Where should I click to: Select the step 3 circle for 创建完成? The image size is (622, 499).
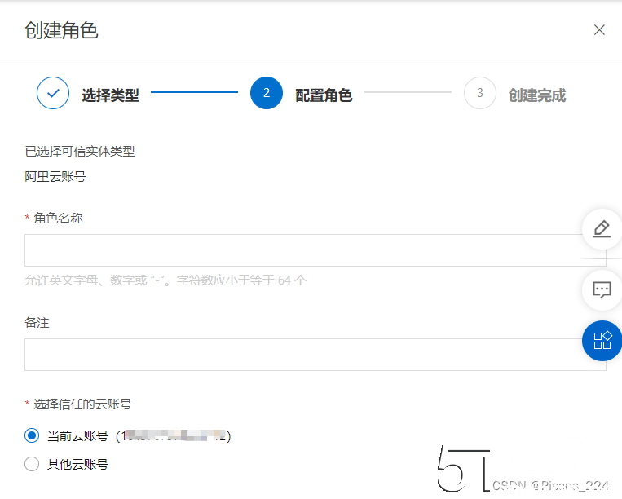[480, 93]
